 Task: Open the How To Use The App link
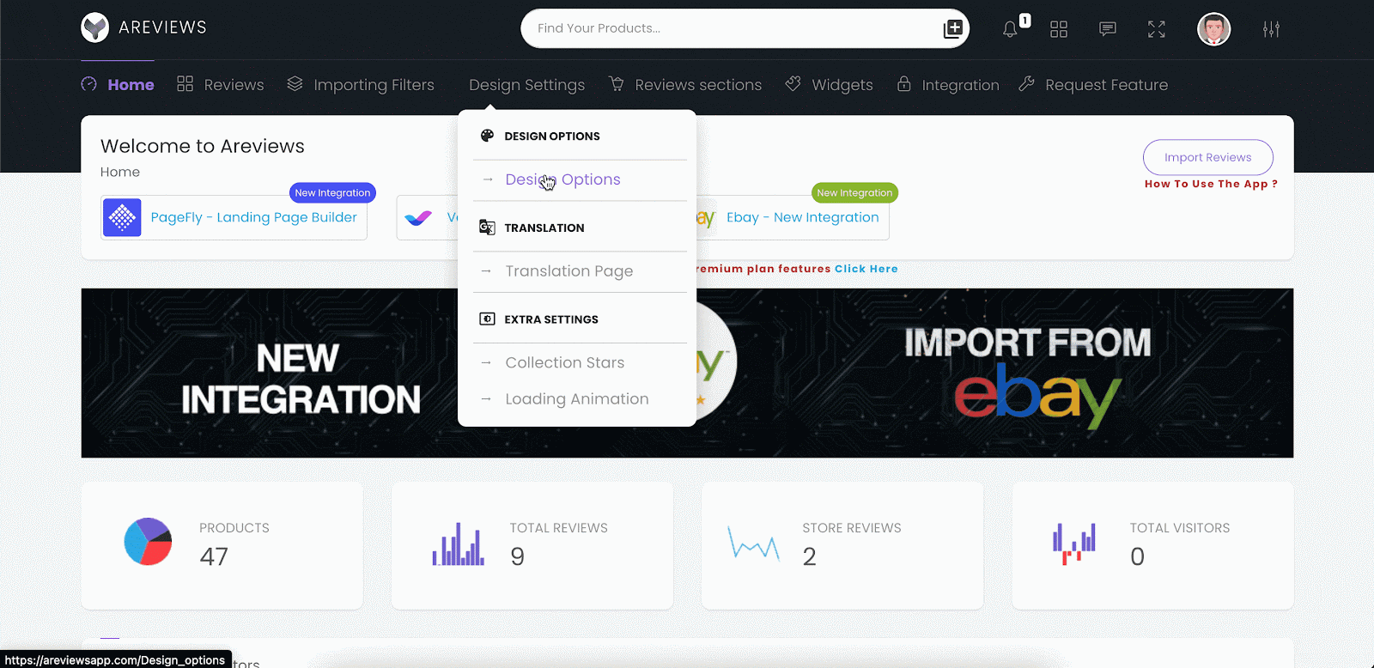click(1211, 184)
